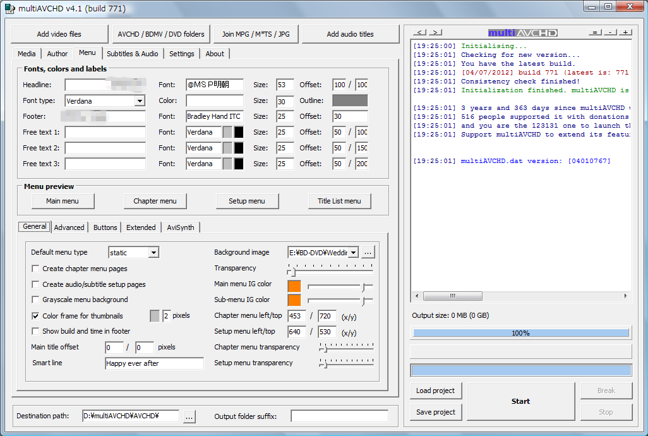Click the Footer Font field
Viewport: 648px width, 436px height.
tap(215, 116)
